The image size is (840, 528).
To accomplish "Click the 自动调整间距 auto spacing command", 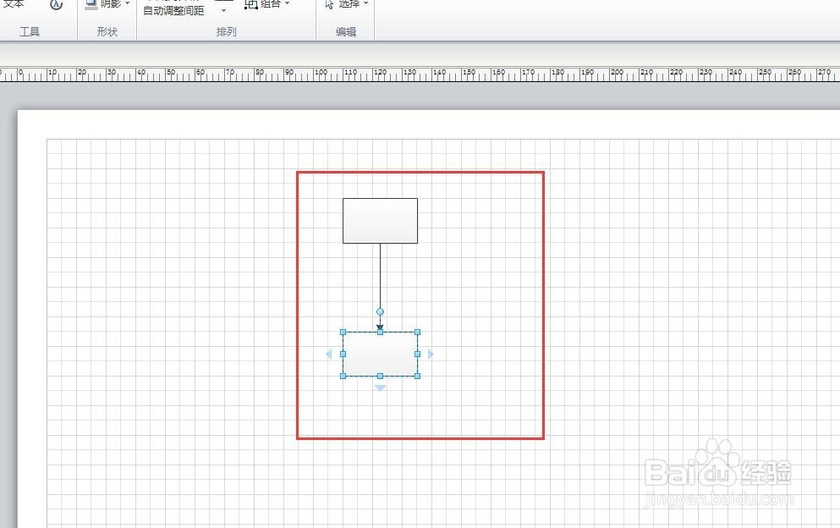I will pos(173,10).
